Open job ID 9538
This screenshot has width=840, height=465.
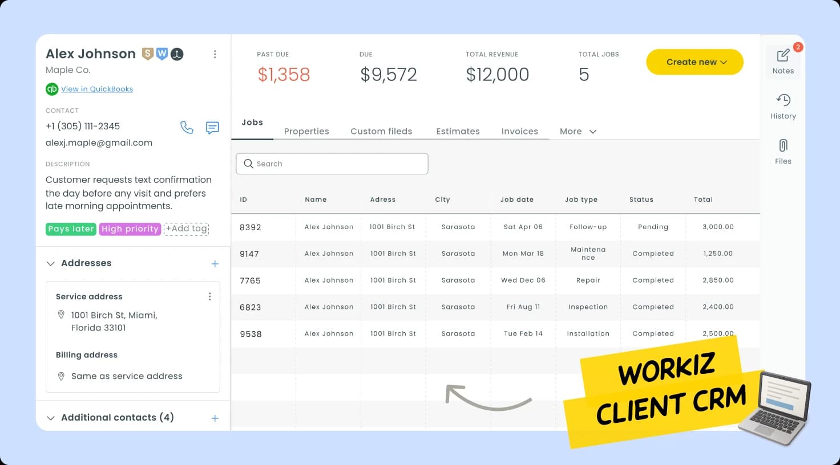click(251, 335)
